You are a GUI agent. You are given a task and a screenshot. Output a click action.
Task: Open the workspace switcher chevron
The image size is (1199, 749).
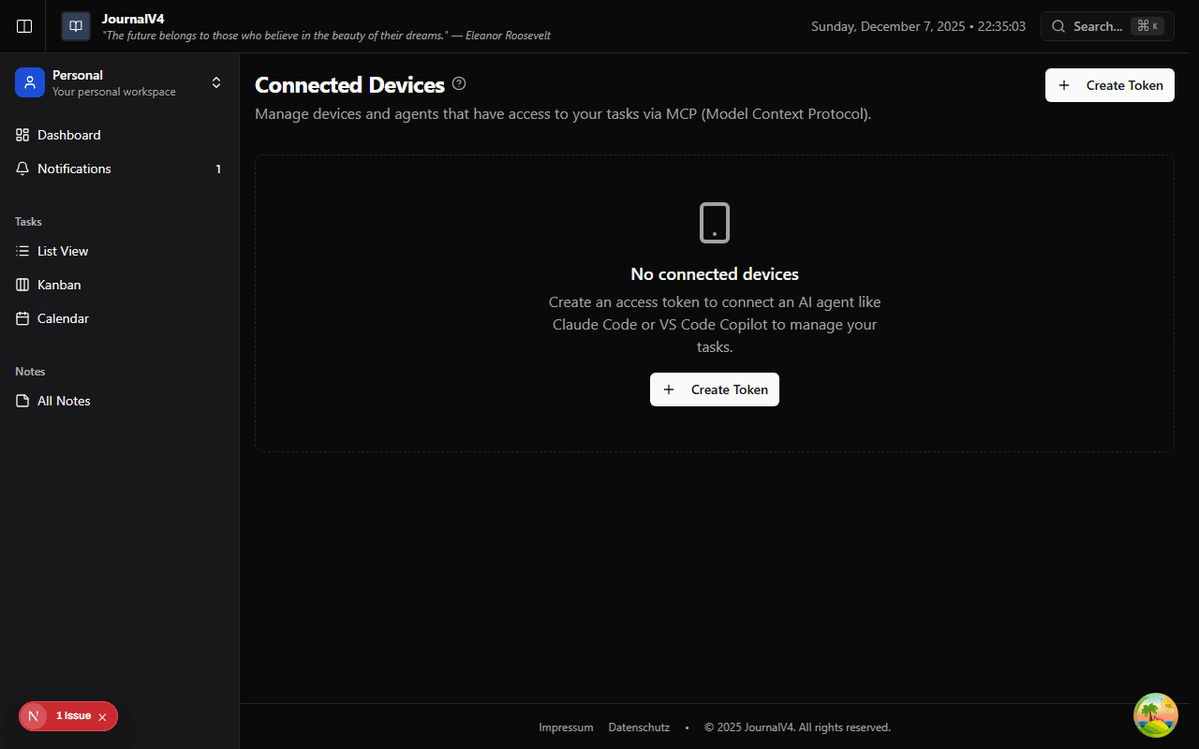coord(216,82)
